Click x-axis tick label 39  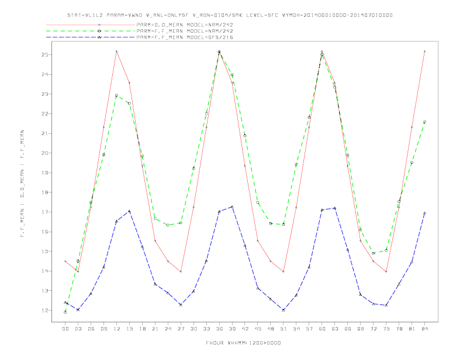coord(232,329)
